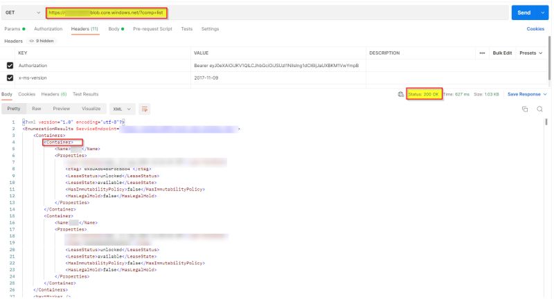Click the HasLegalHold line 12

[x=111, y=196]
